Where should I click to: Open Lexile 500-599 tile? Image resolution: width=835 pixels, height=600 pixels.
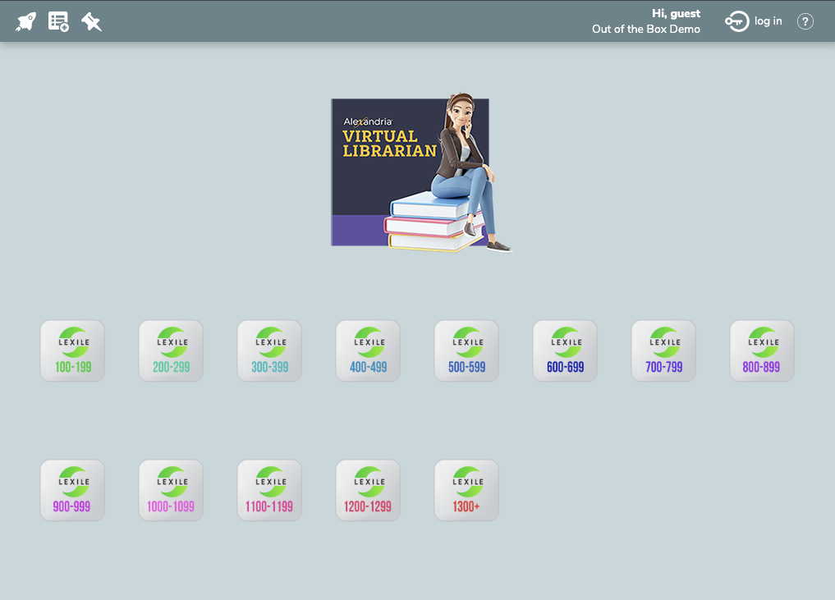pyautogui.click(x=466, y=350)
